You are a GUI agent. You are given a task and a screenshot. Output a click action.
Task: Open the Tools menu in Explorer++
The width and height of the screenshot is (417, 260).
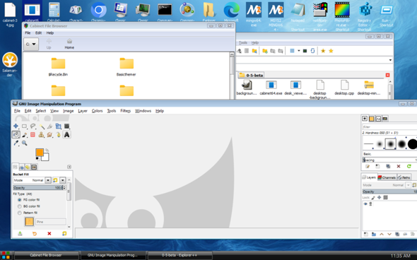[x=243, y=42]
